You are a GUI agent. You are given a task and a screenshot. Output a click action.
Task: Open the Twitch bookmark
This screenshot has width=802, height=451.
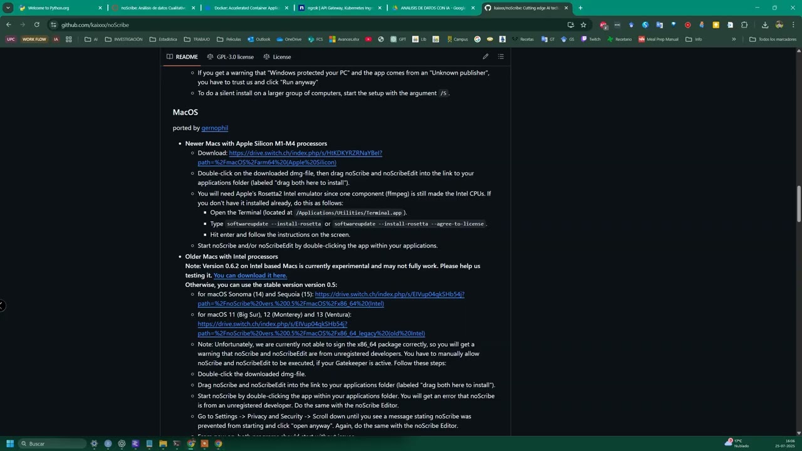click(x=591, y=39)
